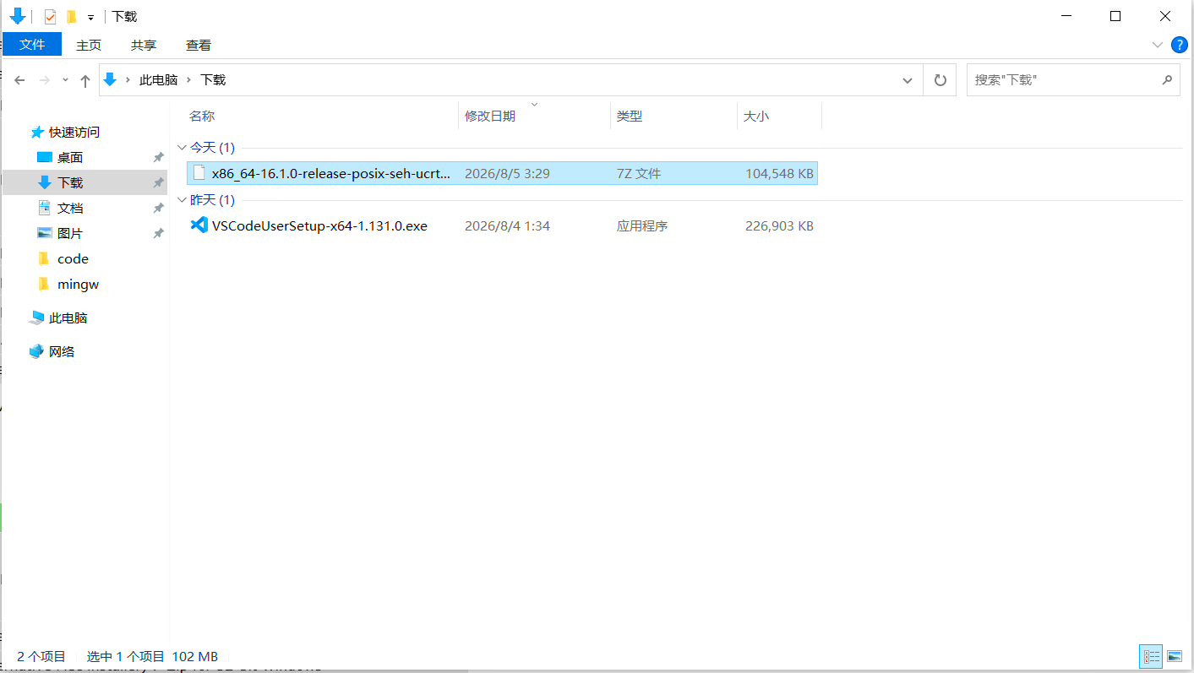
Task: Click the New Folder icon in title bar
Action: point(72,17)
